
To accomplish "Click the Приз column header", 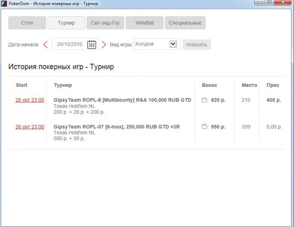I will click(273, 85).
